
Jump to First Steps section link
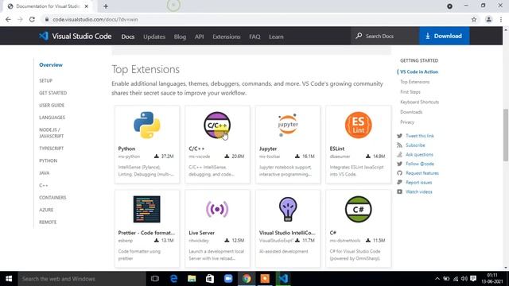[x=410, y=92]
